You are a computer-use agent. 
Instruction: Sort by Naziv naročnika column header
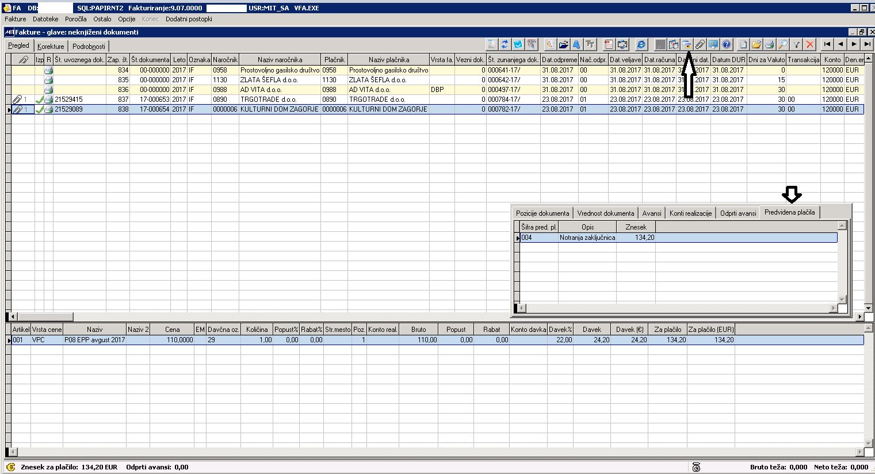(x=280, y=60)
